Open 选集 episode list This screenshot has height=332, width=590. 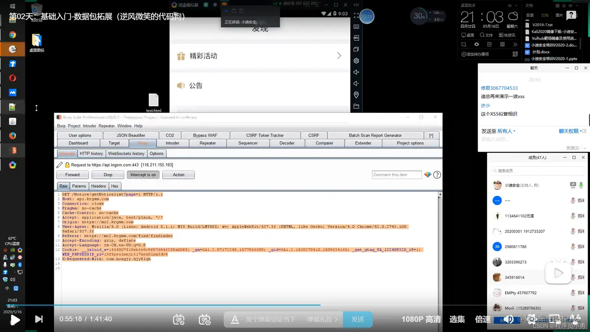point(457,319)
